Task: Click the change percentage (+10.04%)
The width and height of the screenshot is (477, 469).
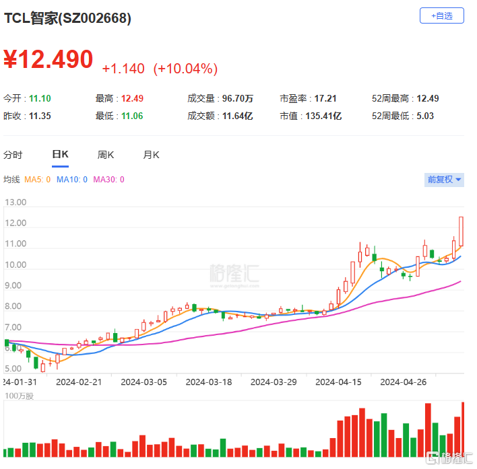Action: point(185,69)
